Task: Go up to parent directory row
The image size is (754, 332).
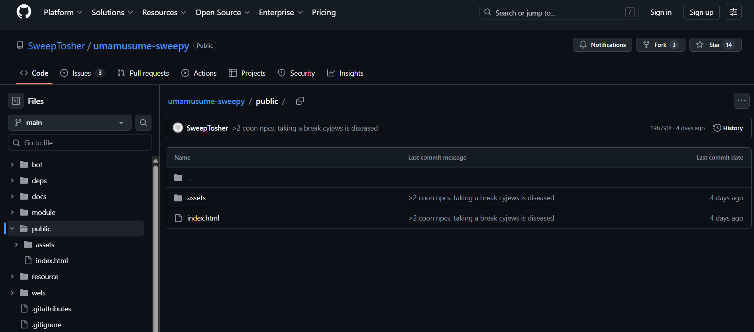Action: pos(458,178)
